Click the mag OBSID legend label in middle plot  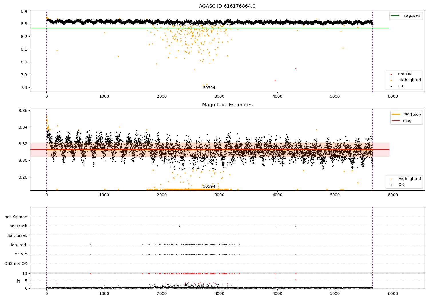(412, 114)
